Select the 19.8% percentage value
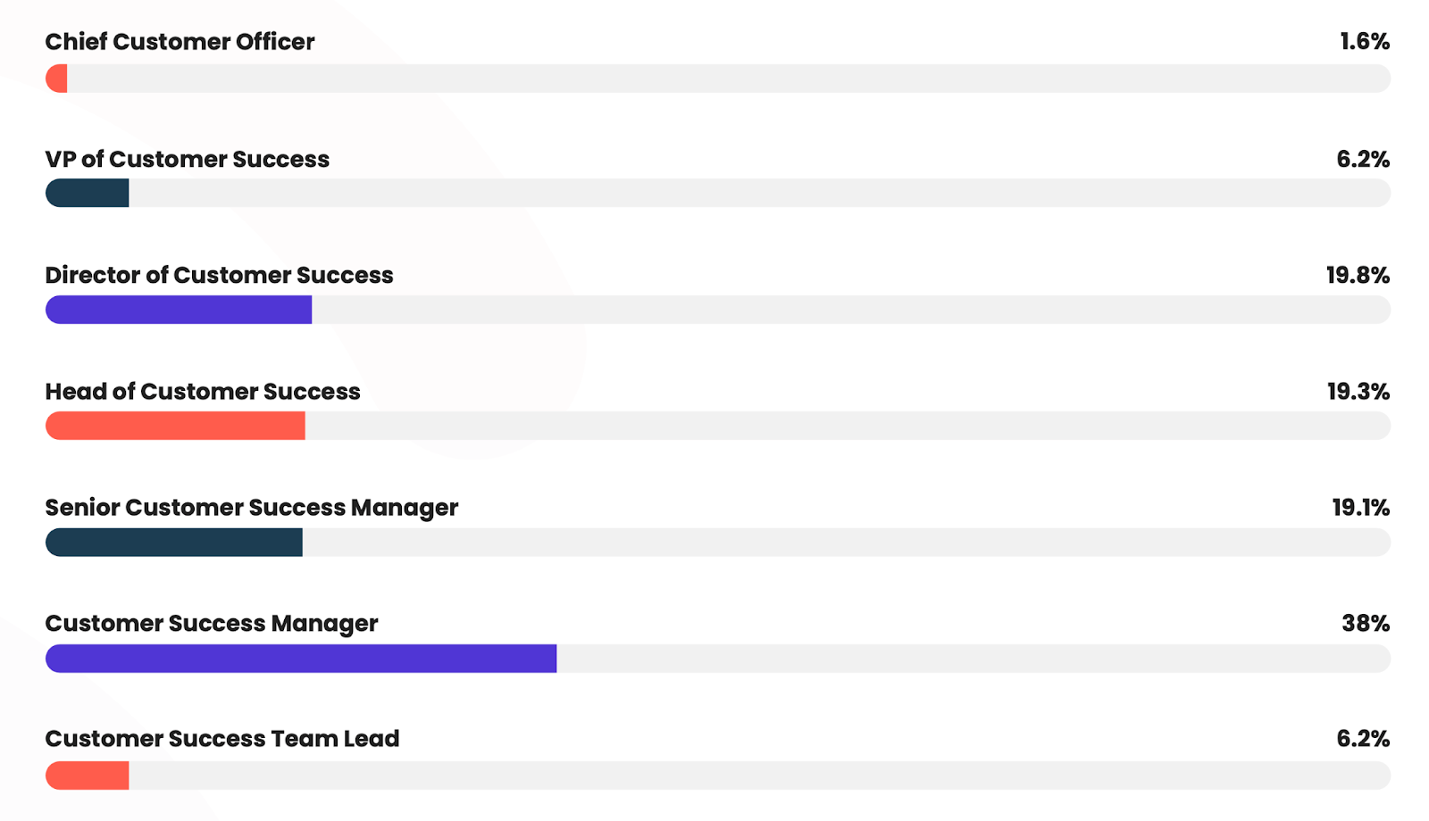Viewport: 1429px width, 821px height. tap(1358, 275)
